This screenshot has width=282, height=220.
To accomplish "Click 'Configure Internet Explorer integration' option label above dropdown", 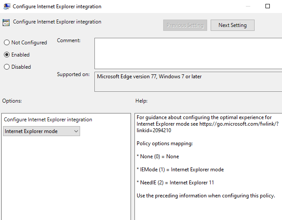I will 48,120.
